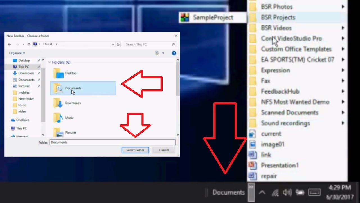Screen dimensions: 360x203
Task: Open the Organize dropdown menu
Action: 17,53
